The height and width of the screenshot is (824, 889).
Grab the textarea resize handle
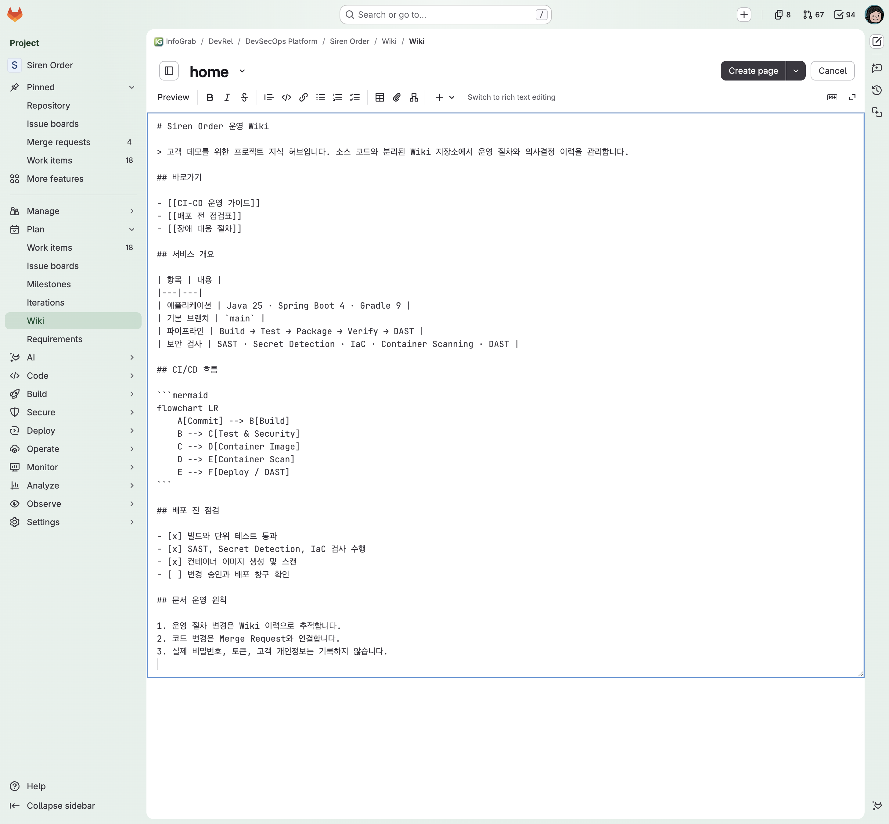click(x=860, y=674)
